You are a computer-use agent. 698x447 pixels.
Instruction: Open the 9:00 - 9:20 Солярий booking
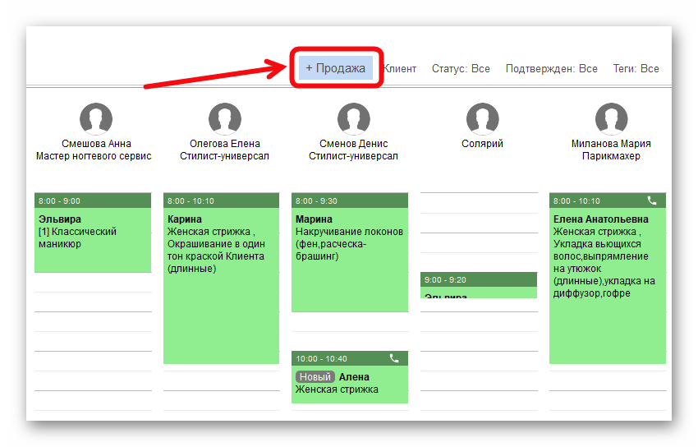478,285
